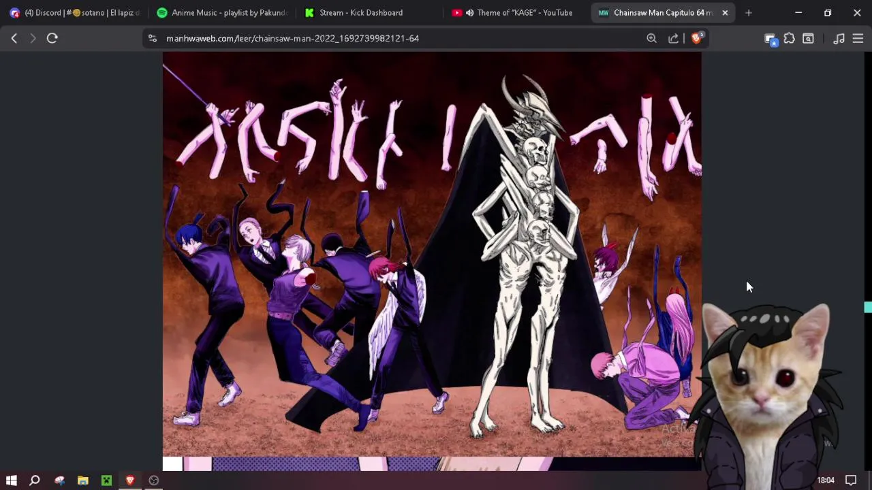This screenshot has width=872, height=490.
Task: Share this page via the share icon
Action: [x=673, y=38]
